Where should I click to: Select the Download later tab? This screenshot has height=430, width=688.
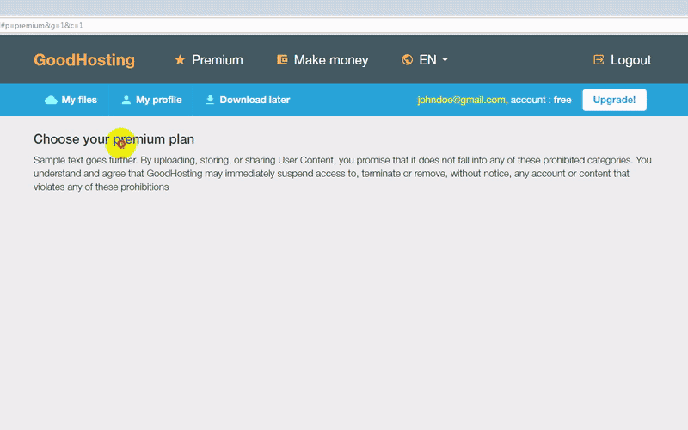point(255,100)
